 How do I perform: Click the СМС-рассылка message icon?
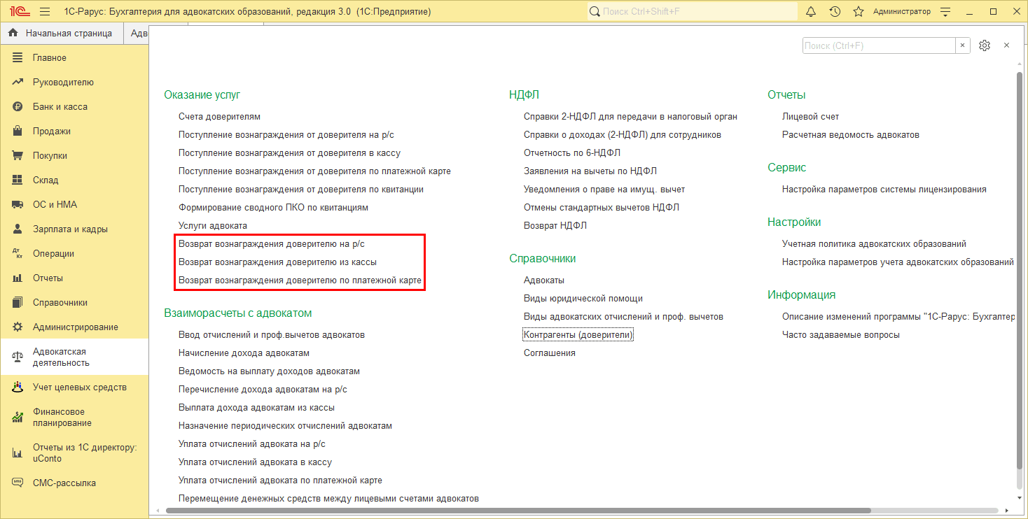[x=18, y=483]
